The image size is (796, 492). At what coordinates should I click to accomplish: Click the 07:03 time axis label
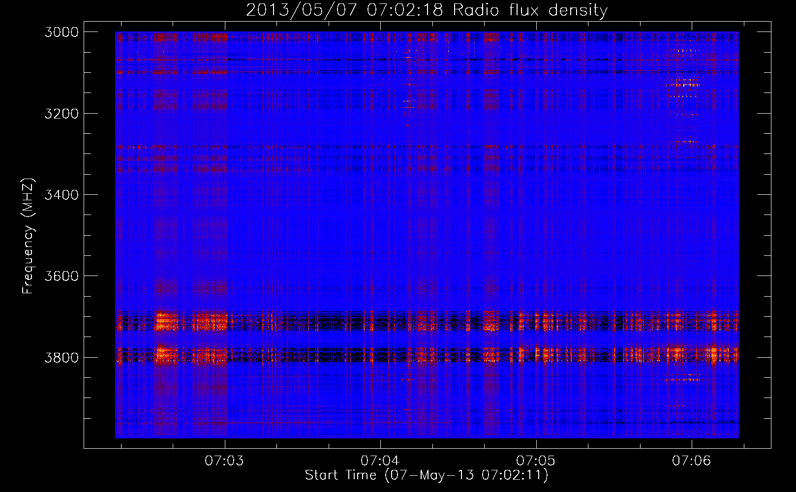tap(224, 461)
